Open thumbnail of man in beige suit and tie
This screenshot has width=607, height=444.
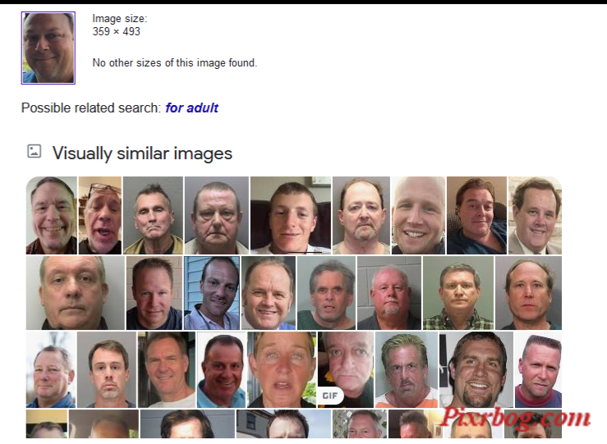(535, 215)
